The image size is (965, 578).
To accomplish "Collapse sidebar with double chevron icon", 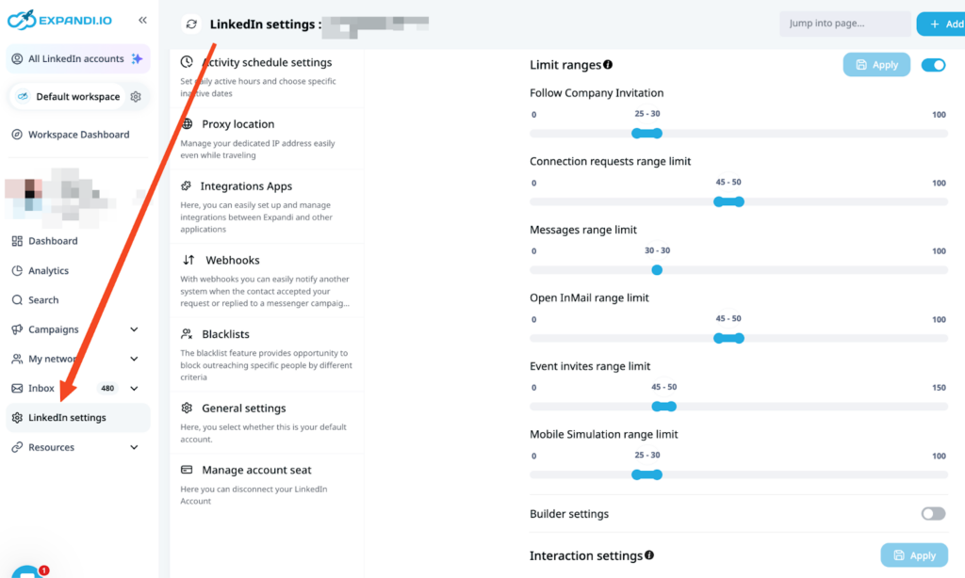I will point(142,20).
